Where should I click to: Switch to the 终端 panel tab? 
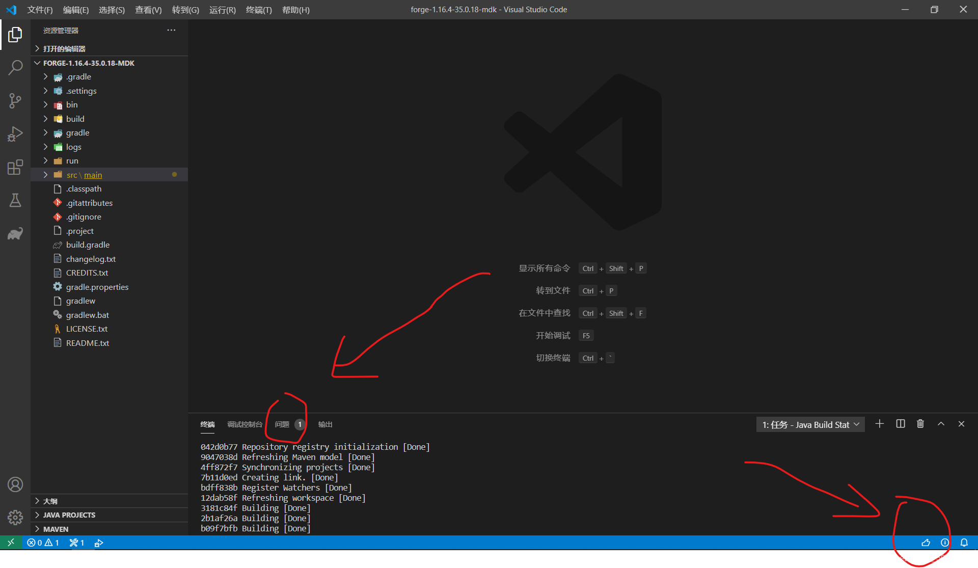[x=207, y=424]
